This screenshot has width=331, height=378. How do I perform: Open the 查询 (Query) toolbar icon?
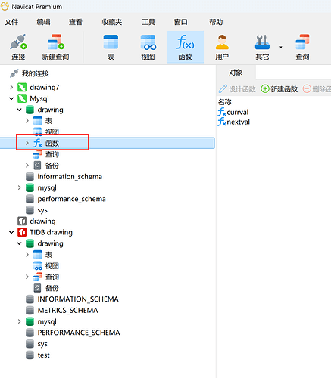302,47
